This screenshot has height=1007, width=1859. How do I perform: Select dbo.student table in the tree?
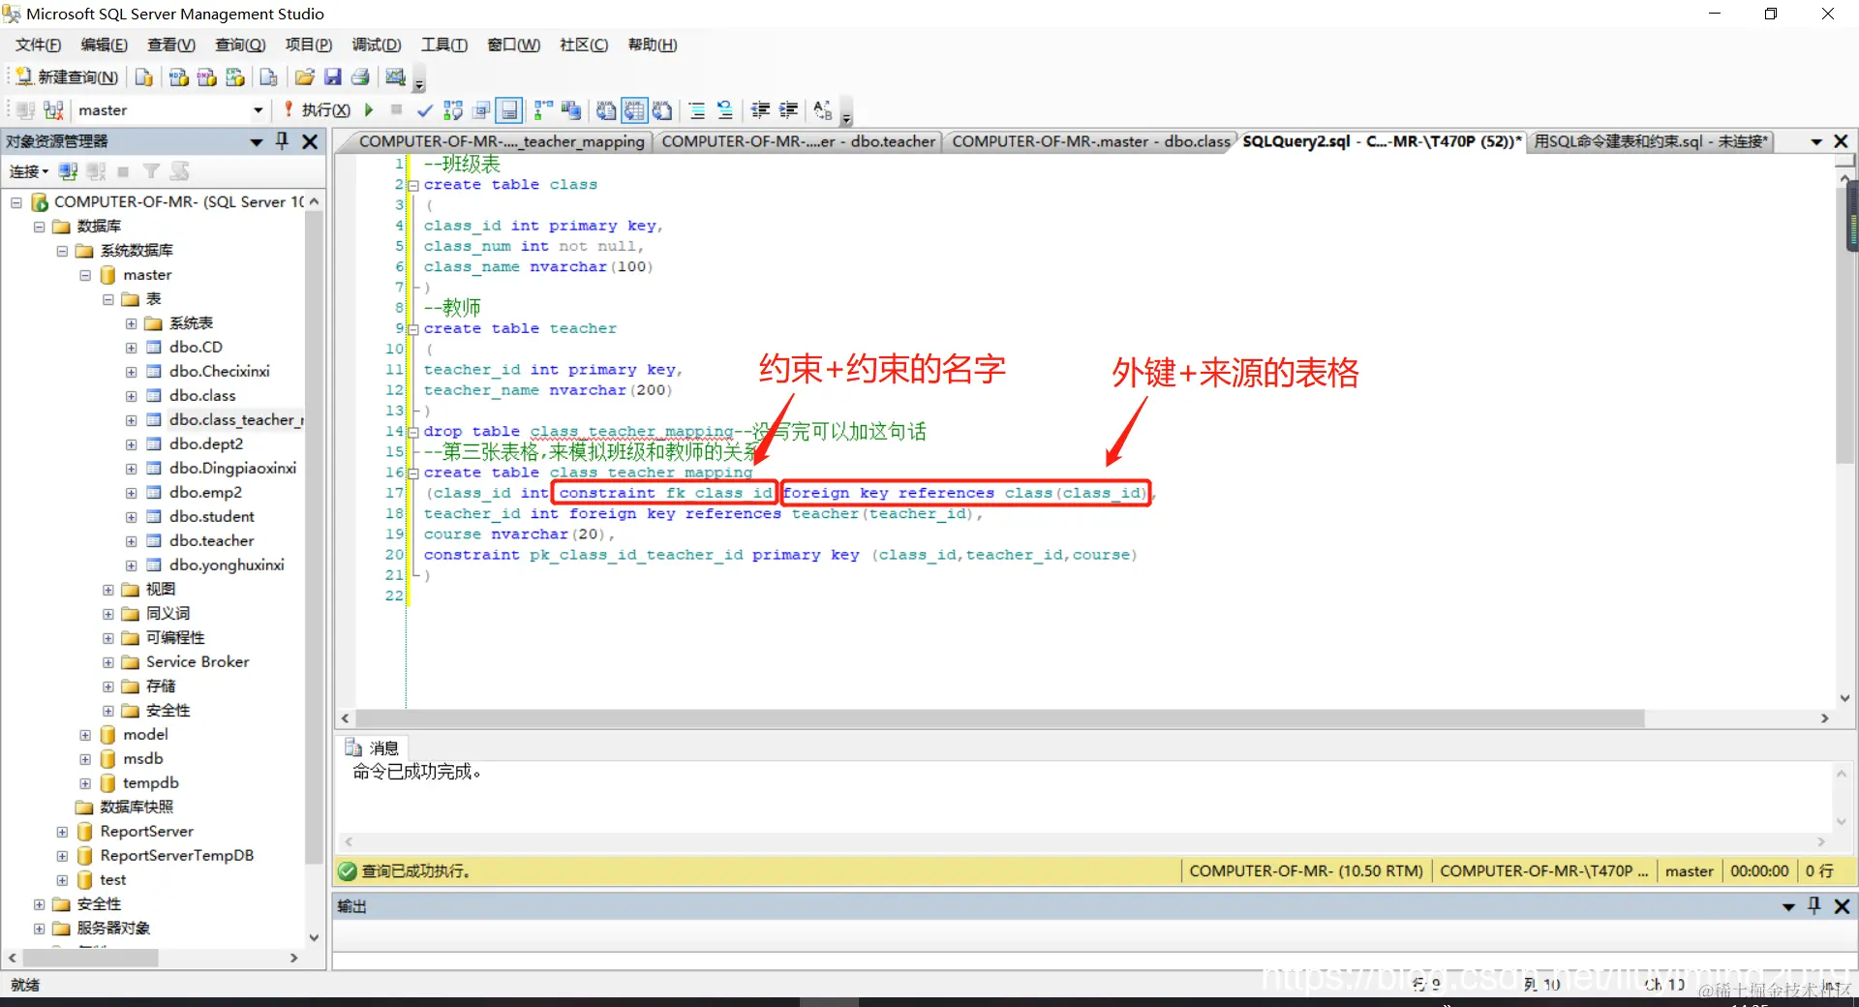212,517
